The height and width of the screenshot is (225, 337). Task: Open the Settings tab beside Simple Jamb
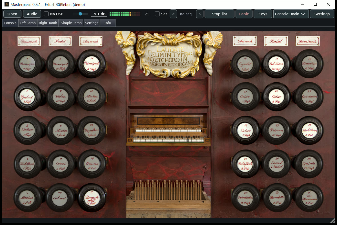[x=92, y=23]
